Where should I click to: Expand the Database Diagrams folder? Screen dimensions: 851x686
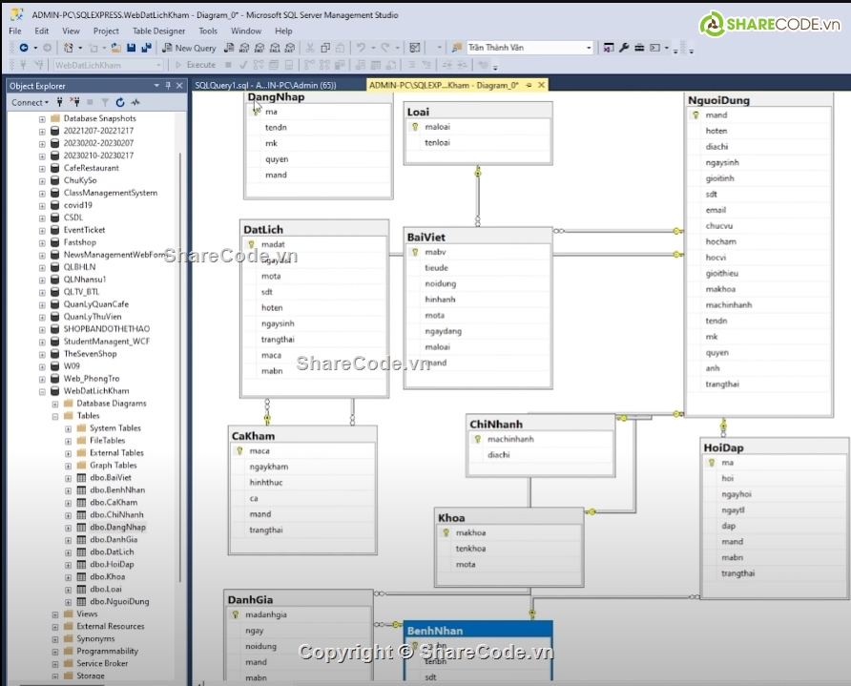point(54,404)
